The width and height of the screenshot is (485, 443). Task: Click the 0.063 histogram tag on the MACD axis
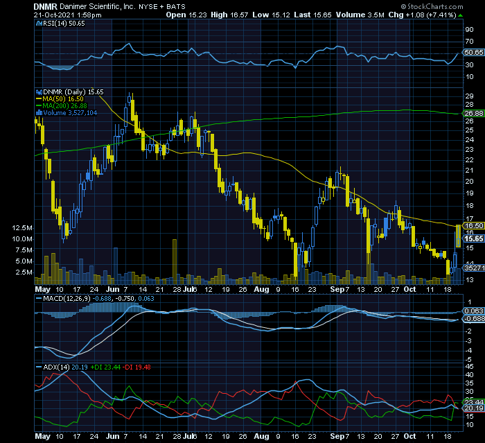tap(474, 311)
